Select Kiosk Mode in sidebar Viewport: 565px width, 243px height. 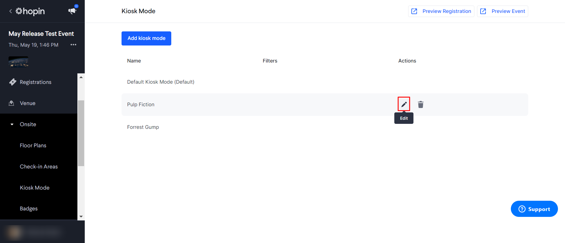click(34, 188)
